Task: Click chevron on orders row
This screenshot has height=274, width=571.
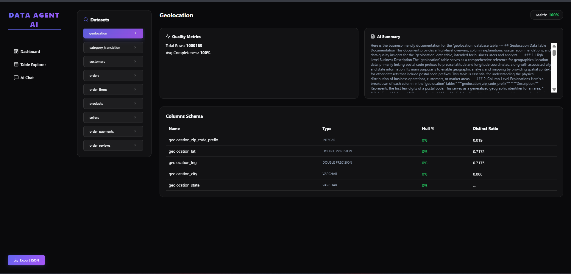Action: click(x=135, y=75)
